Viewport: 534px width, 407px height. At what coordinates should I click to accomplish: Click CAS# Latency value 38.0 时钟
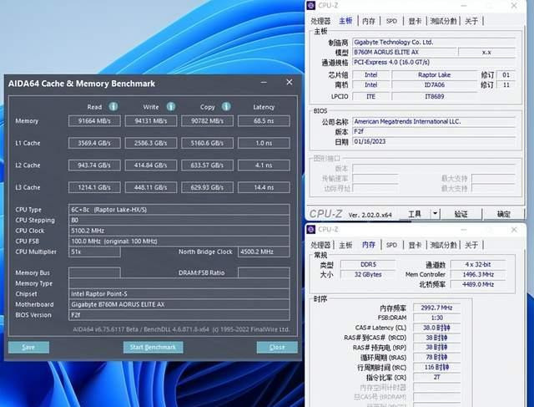[x=436, y=328]
